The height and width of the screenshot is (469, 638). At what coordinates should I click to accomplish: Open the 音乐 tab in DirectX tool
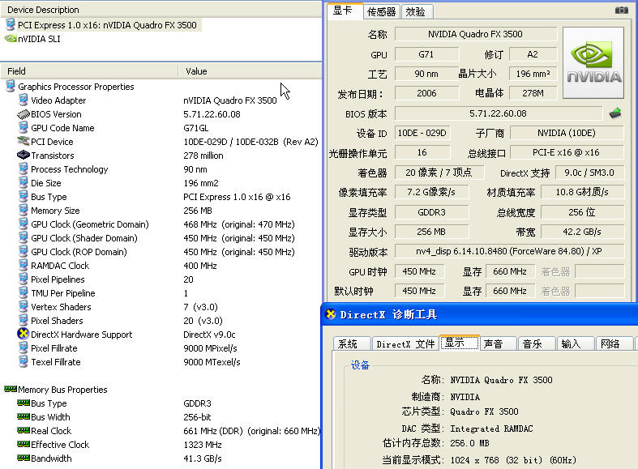point(537,343)
